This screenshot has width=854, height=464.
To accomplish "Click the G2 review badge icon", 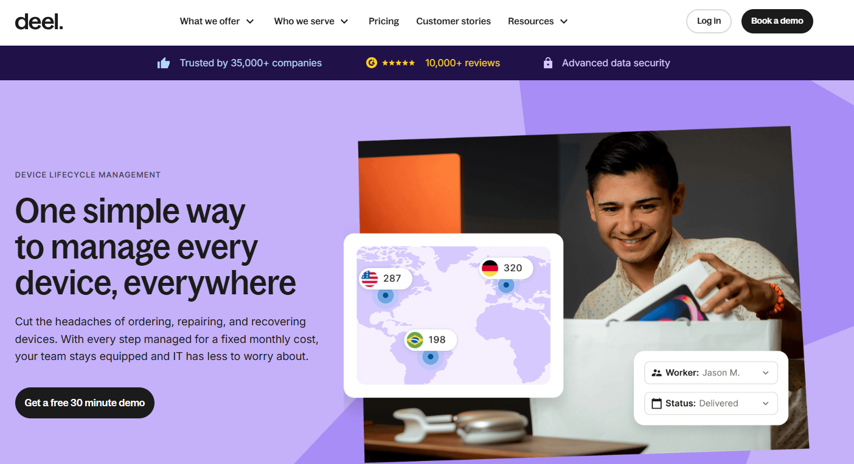I will point(372,63).
